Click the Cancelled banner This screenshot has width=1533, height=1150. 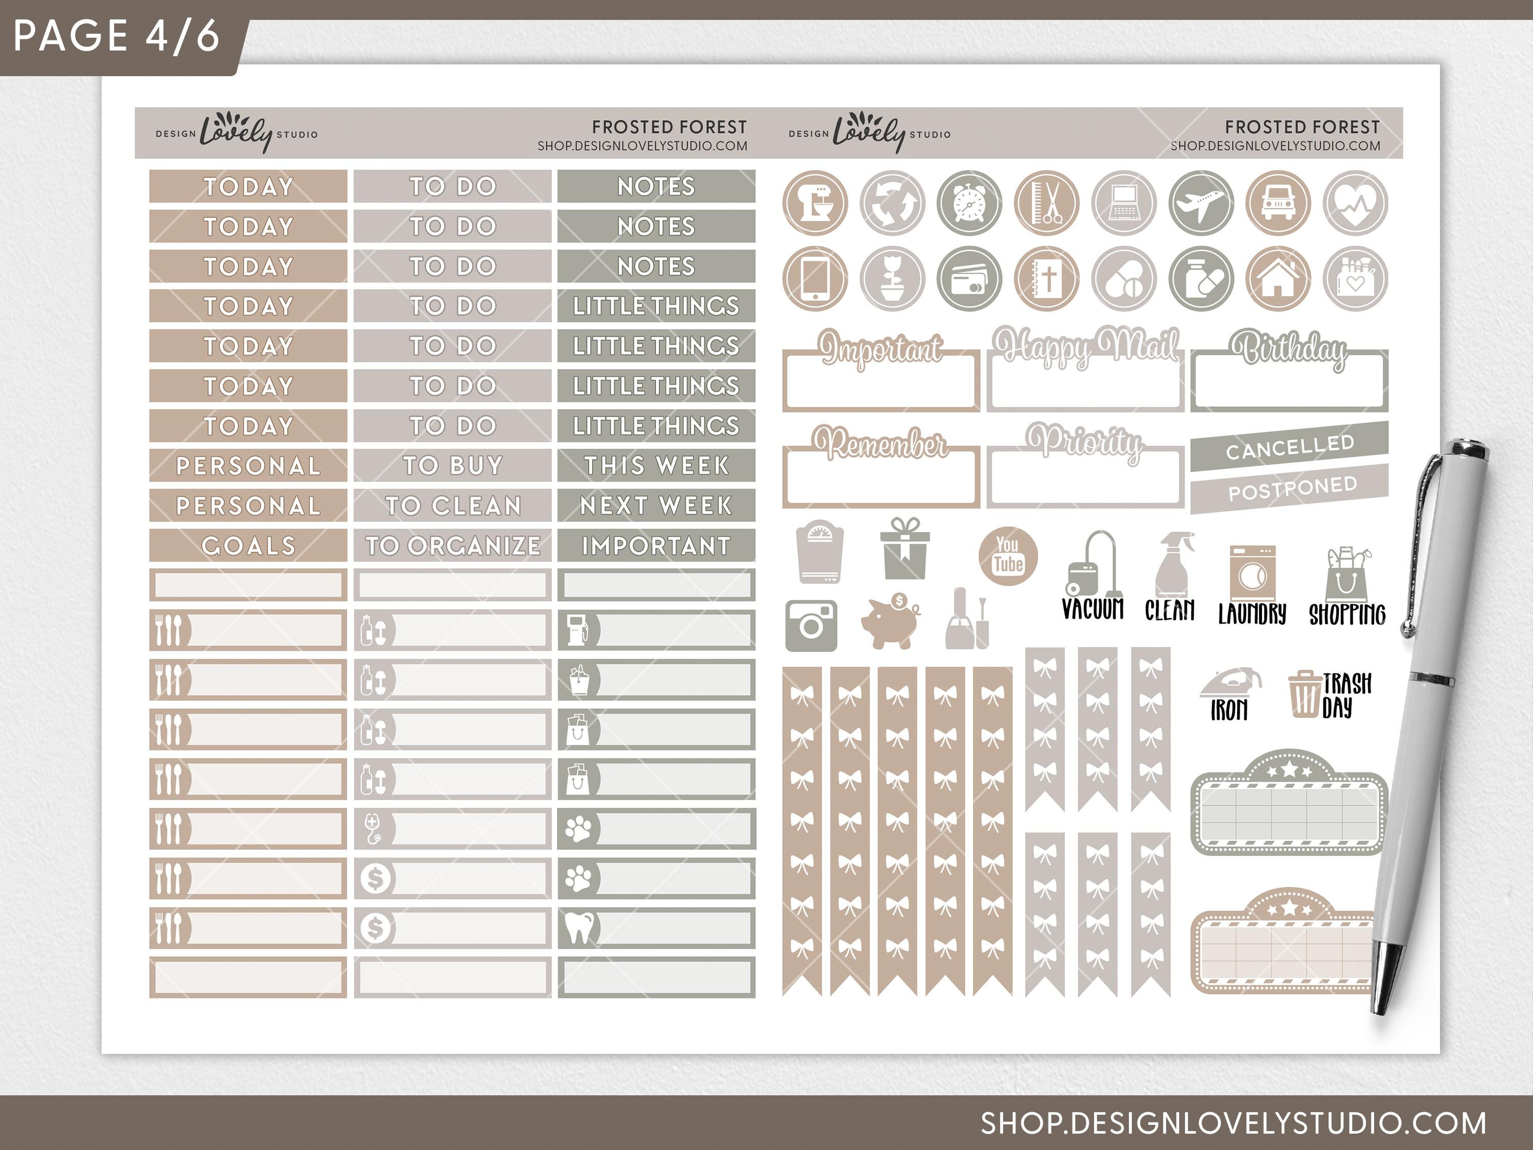pos(1289,446)
